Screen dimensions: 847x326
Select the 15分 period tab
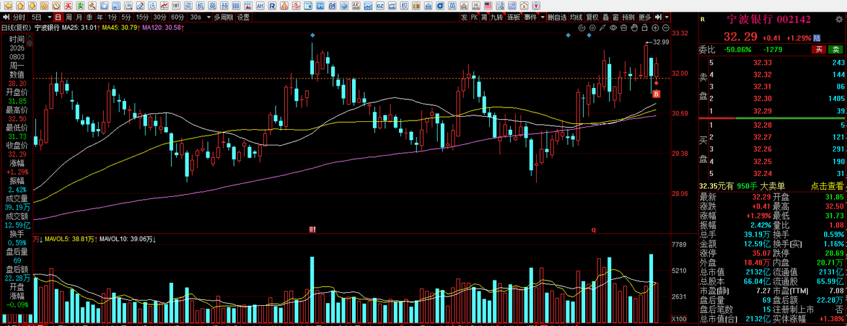[142, 17]
